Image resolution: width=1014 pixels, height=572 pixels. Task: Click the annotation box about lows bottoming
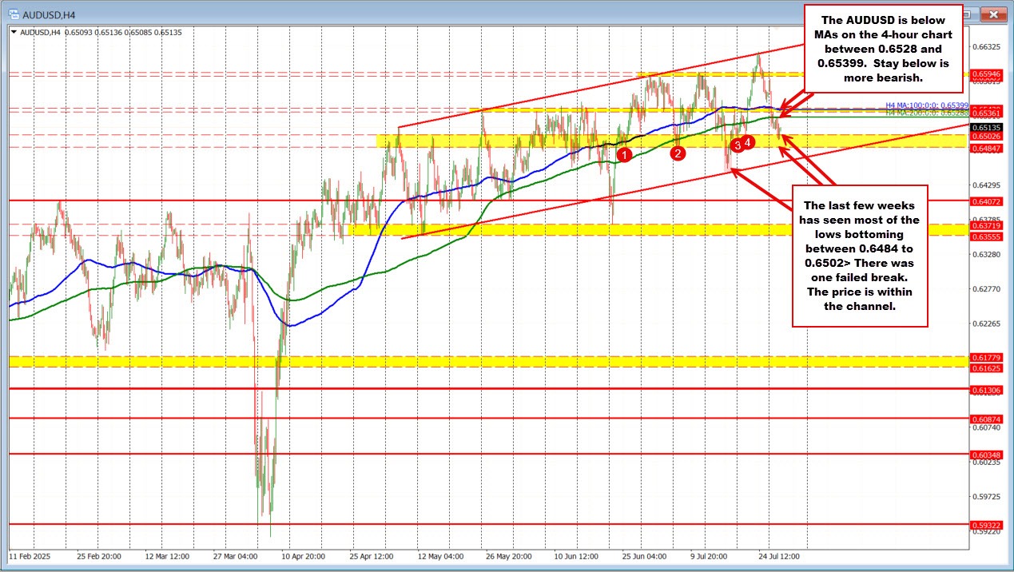coord(859,256)
